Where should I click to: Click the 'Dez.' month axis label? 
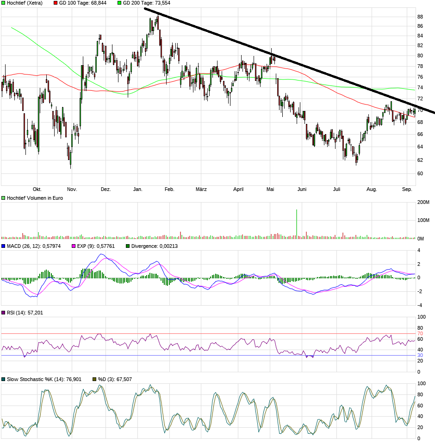click(106, 189)
